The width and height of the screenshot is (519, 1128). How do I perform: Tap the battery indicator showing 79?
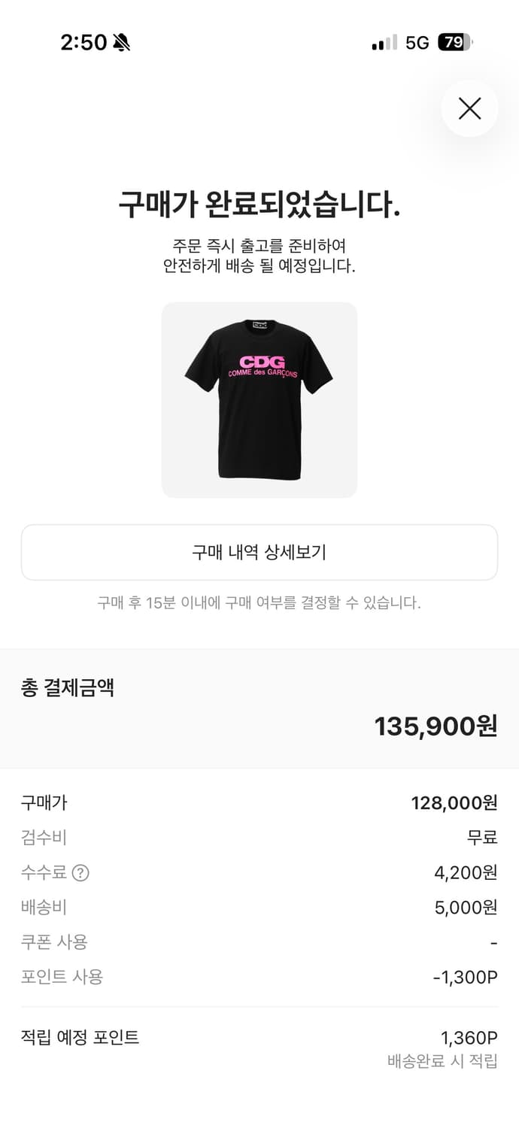click(x=453, y=43)
